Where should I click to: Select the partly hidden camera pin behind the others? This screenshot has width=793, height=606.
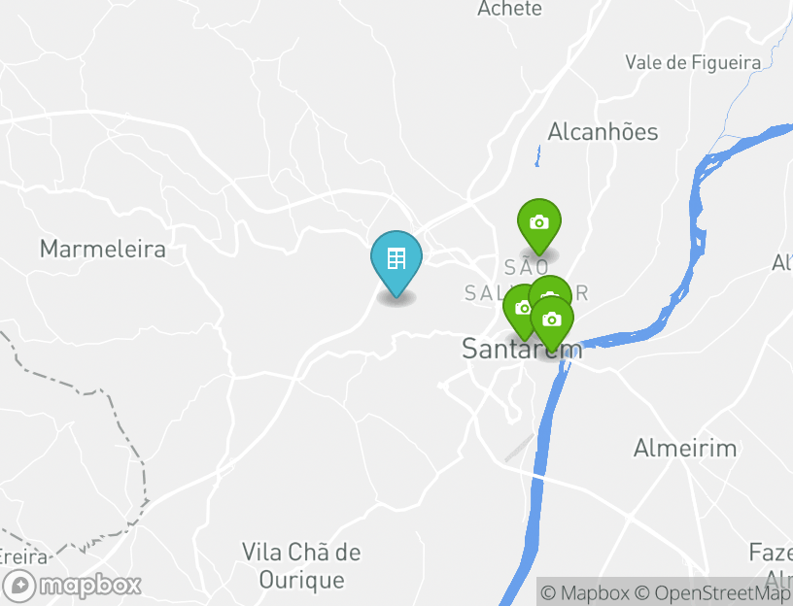coord(550,286)
